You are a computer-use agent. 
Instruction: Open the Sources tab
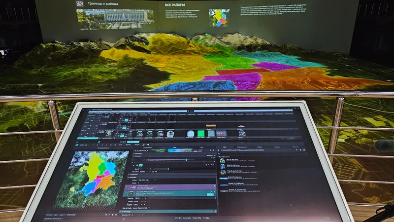coord(277,147)
